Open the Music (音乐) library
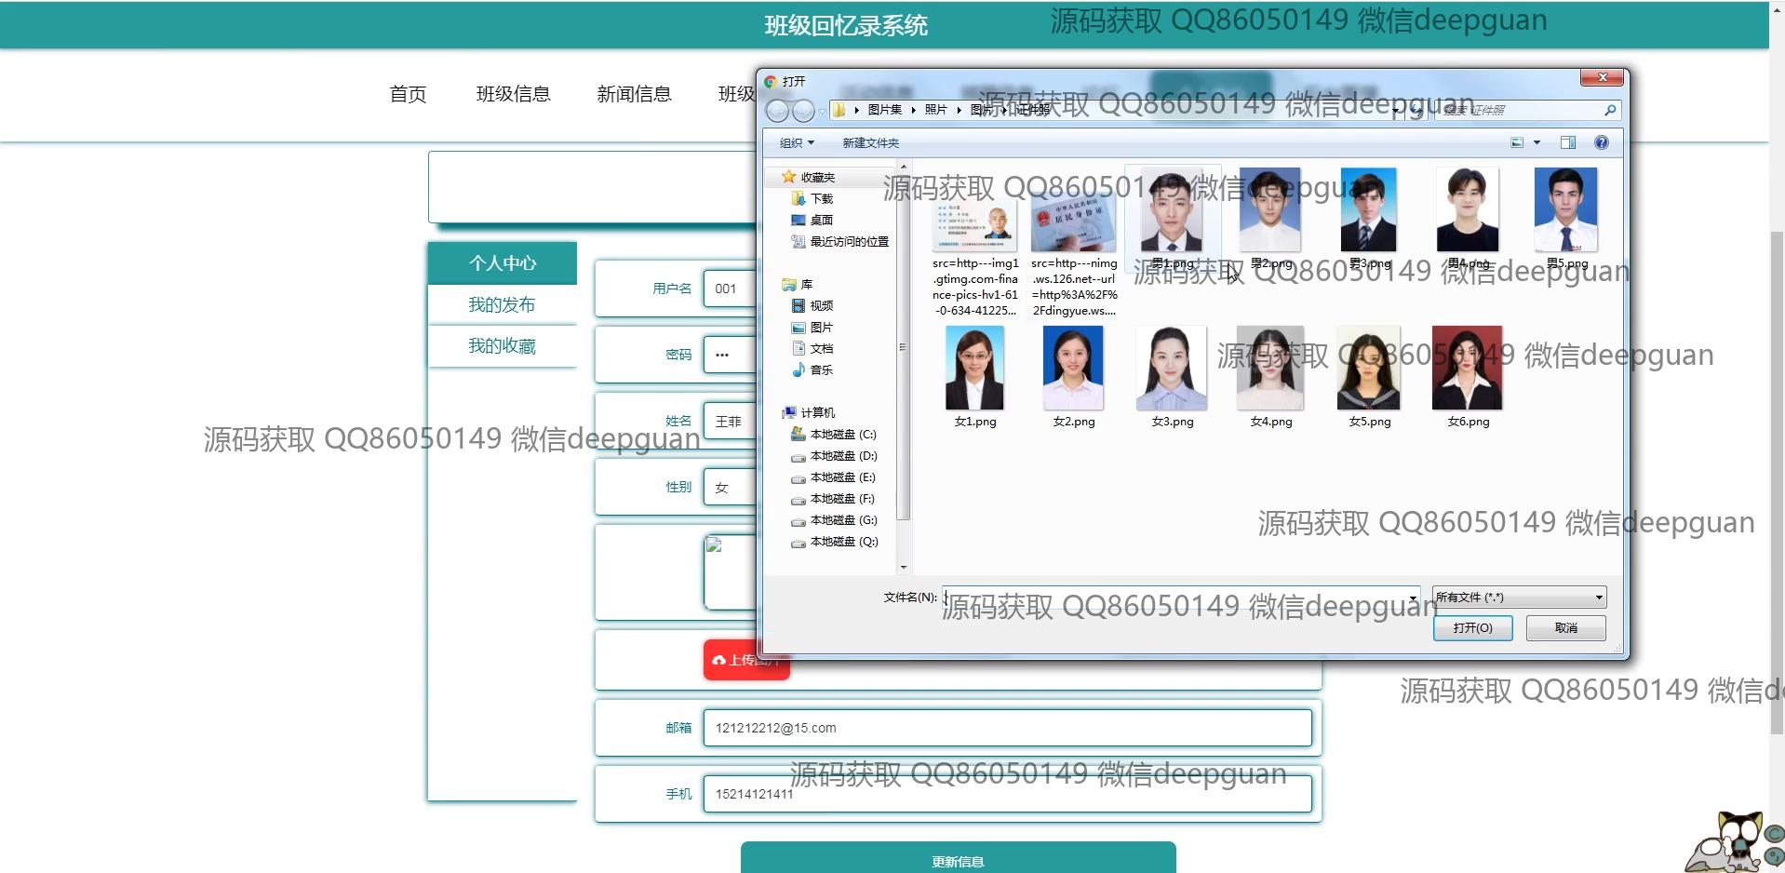 click(x=821, y=370)
